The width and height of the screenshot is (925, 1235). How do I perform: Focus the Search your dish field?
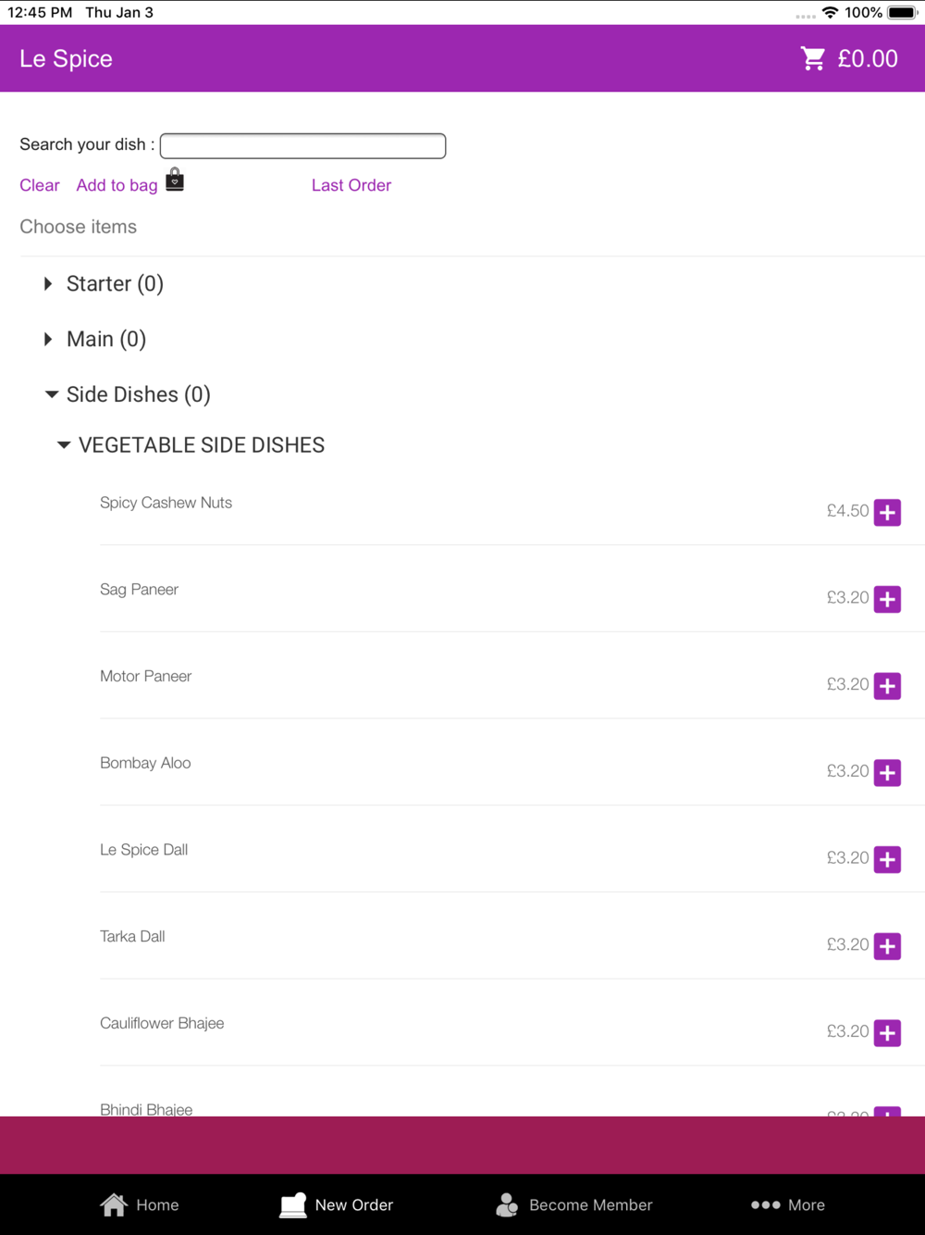pyautogui.click(x=302, y=145)
